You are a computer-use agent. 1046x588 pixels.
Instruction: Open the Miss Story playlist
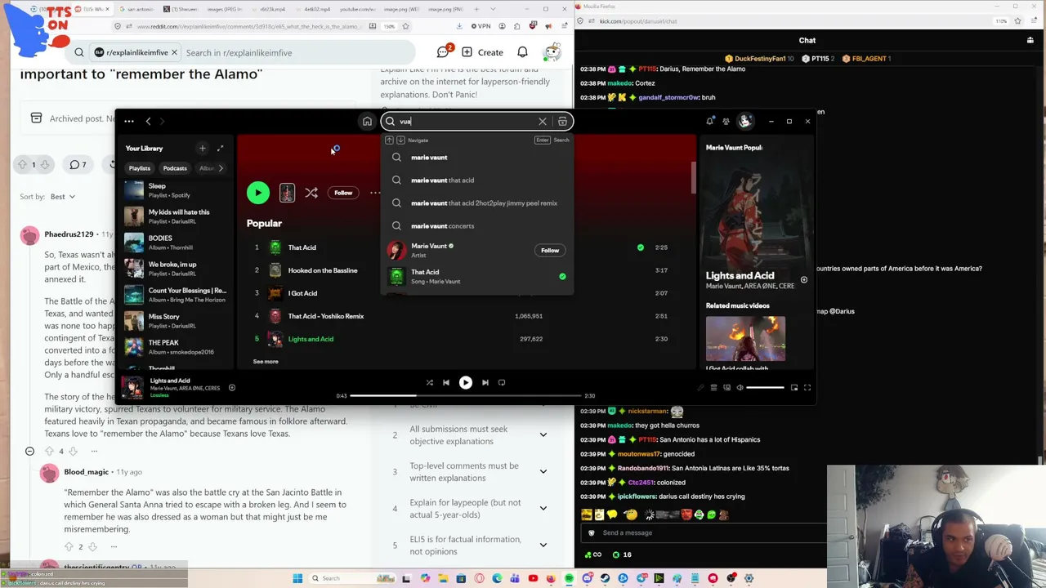[176, 321]
